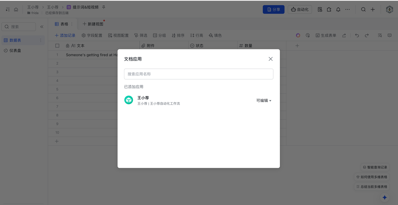The height and width of the screenshot is (205, 398).
Task: Click the 搜索应用名称 search field
Action: pyautogui.click(x=198, y=74)
